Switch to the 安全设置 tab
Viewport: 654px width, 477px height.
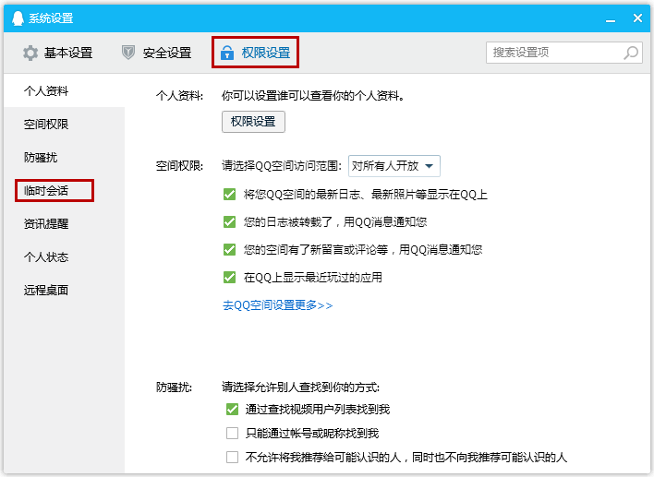pyautogui.click(x=156, y=53)
